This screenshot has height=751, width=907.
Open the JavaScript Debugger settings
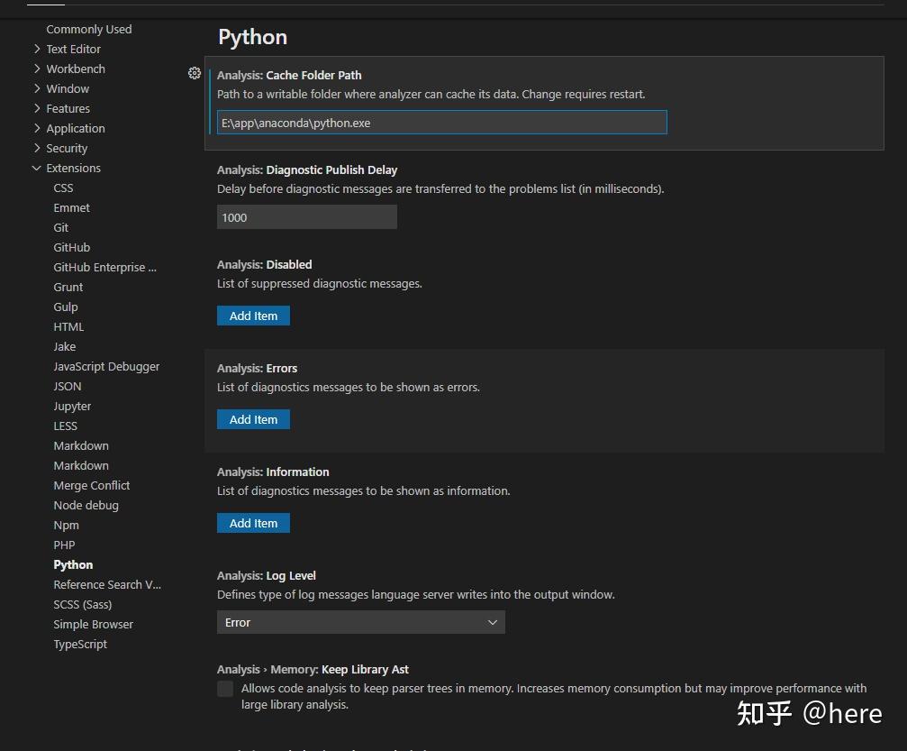coord(106,366)
